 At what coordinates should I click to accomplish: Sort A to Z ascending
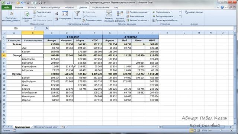pyautogui.click(x=57, y=14)
